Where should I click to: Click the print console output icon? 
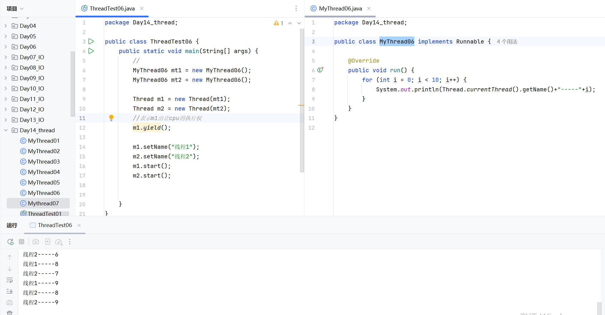click(x=10, y=303)
